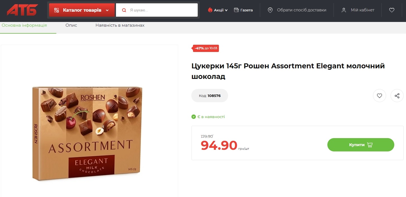Click the ATB logo in header

(23, 10)
